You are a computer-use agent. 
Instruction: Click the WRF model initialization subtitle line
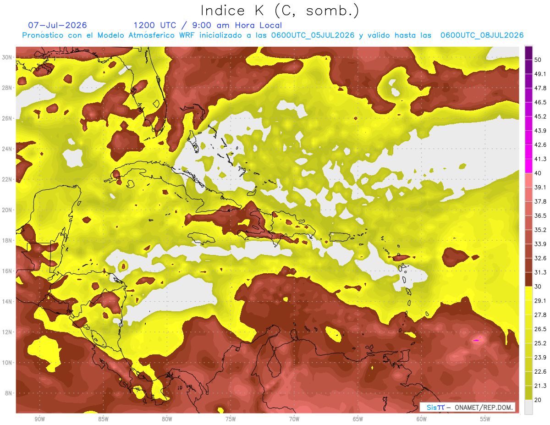pyautogui.click(x=273, y=35)
